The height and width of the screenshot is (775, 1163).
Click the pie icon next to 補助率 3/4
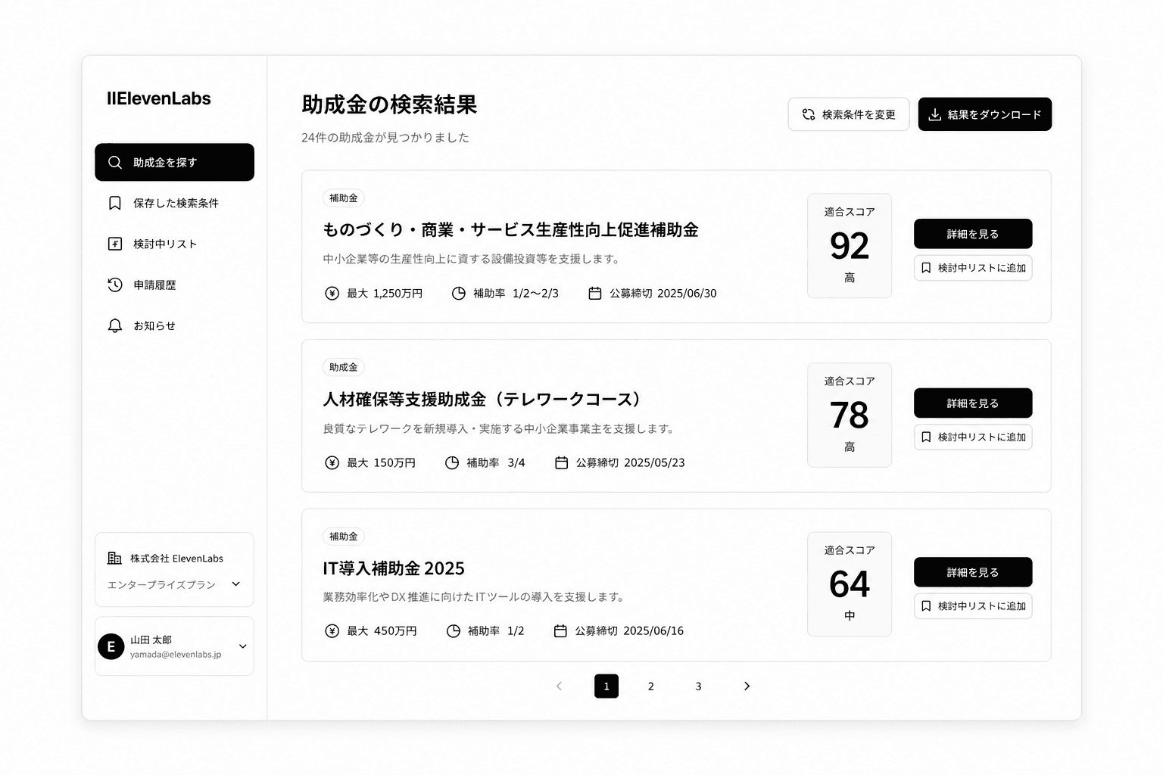(x=452, y=462)
